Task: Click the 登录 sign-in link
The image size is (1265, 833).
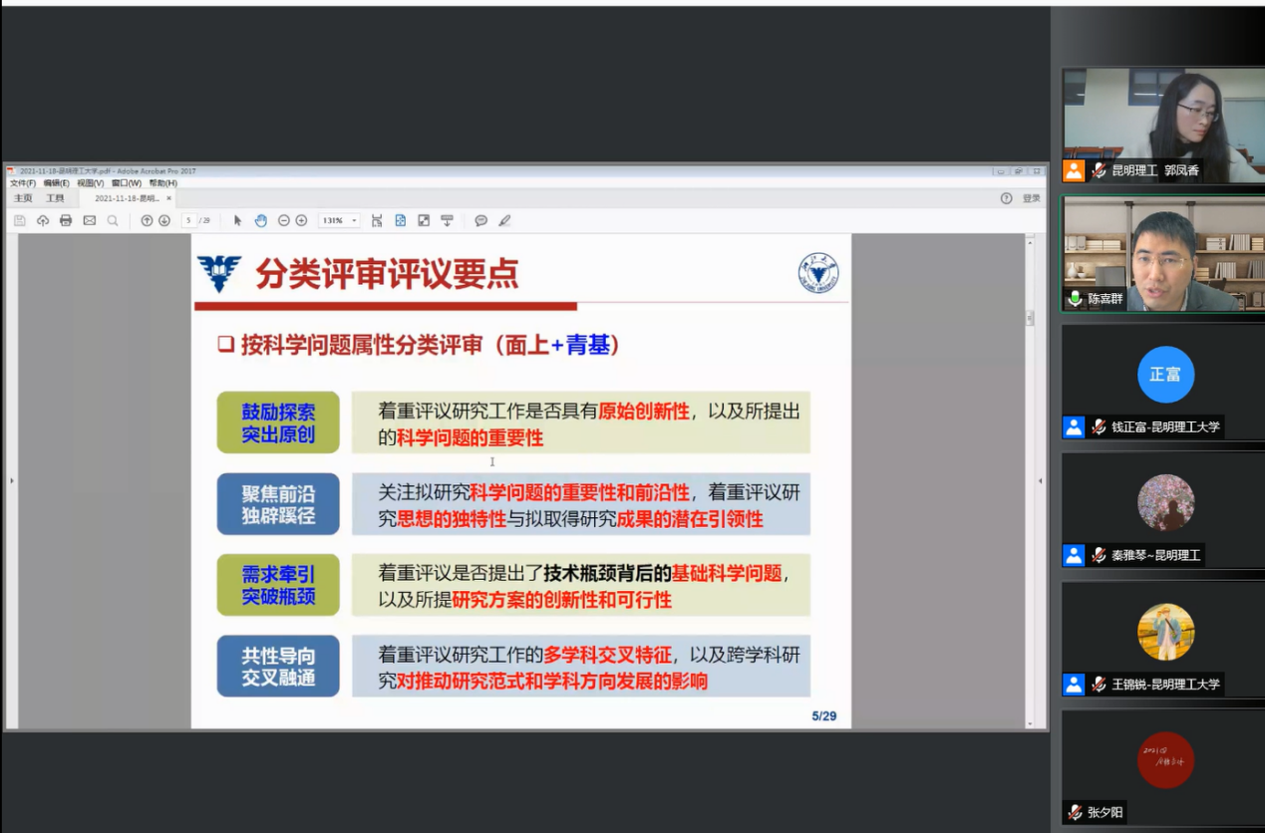Action: [x=1032, y=198]
